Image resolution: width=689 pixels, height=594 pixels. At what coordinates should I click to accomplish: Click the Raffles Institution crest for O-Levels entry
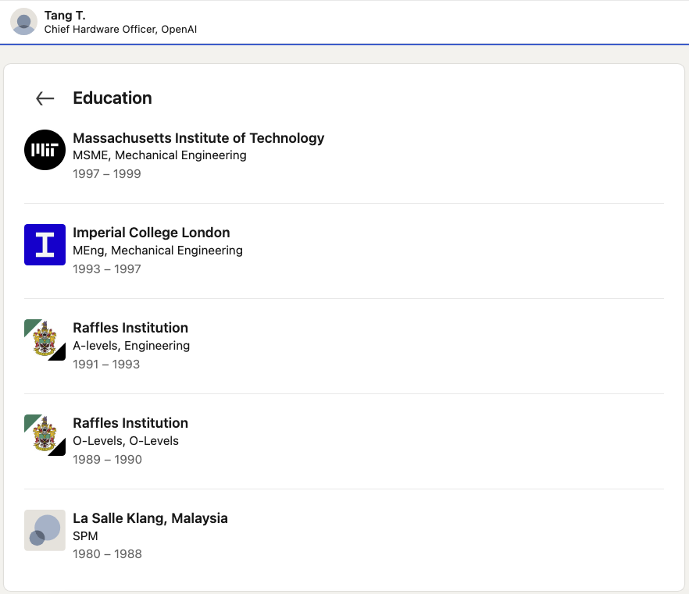(45, 435)
